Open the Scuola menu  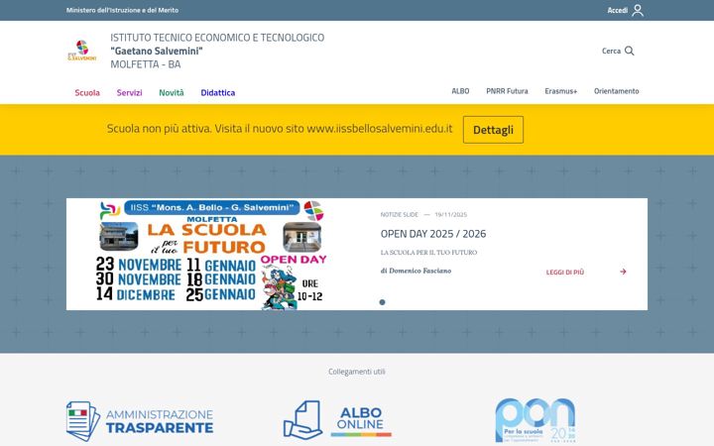(x=87, y=93)
